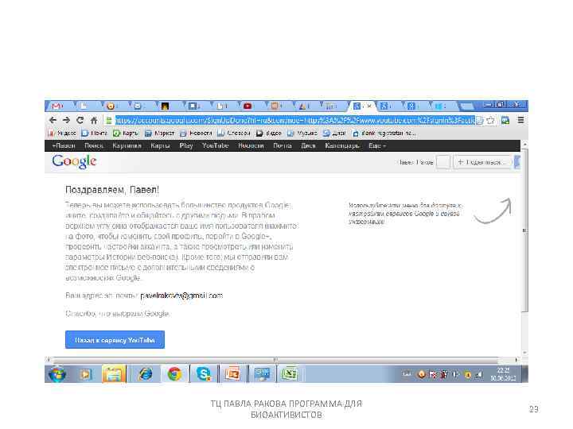Open Диск in Google black bar
This screenshot has width=573, height=429.
pos(308,145)
